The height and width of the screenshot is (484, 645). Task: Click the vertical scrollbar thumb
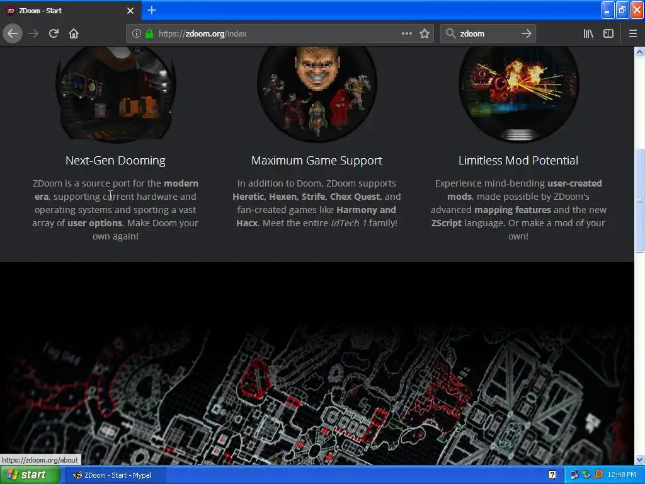coord(639,200)
